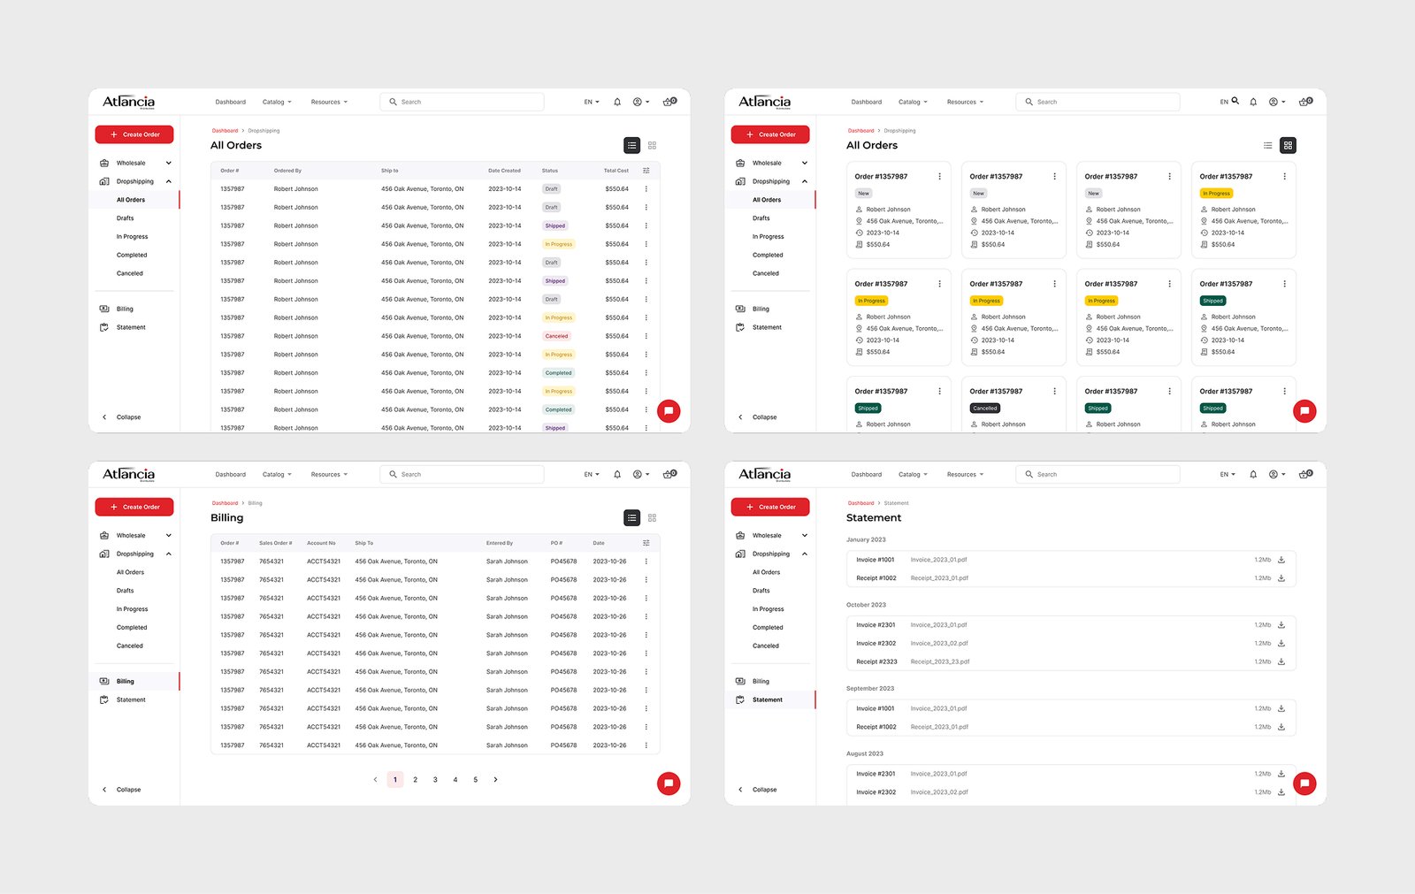Open row actions for the Canceled order row
The height and width of the screenshot is (894, 1415).
point(646,336)
